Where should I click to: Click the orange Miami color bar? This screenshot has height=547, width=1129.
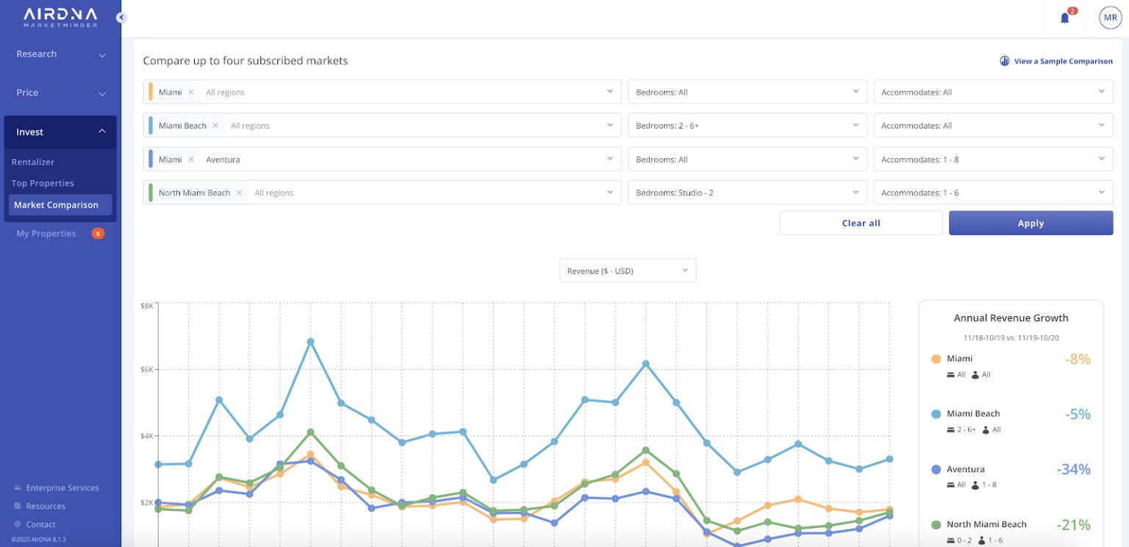tap(151, 92)
